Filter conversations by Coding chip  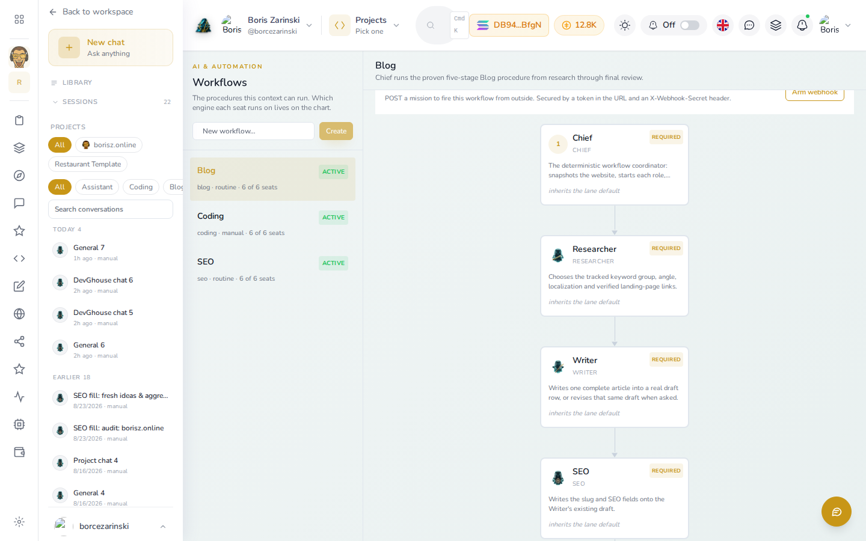(141, 187)
